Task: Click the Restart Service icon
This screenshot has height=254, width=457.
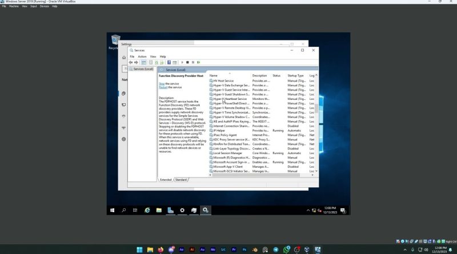Action: [x=198, y=62]
